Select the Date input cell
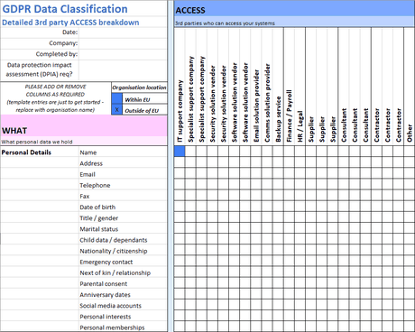The width and height of the screenshot is (415, 332). point(123,32)
